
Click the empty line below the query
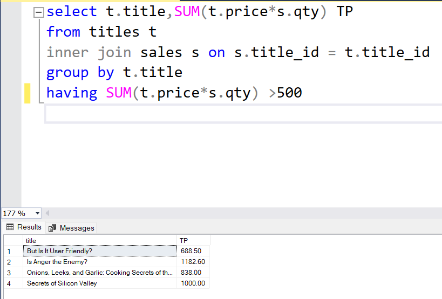pos(243,114)
